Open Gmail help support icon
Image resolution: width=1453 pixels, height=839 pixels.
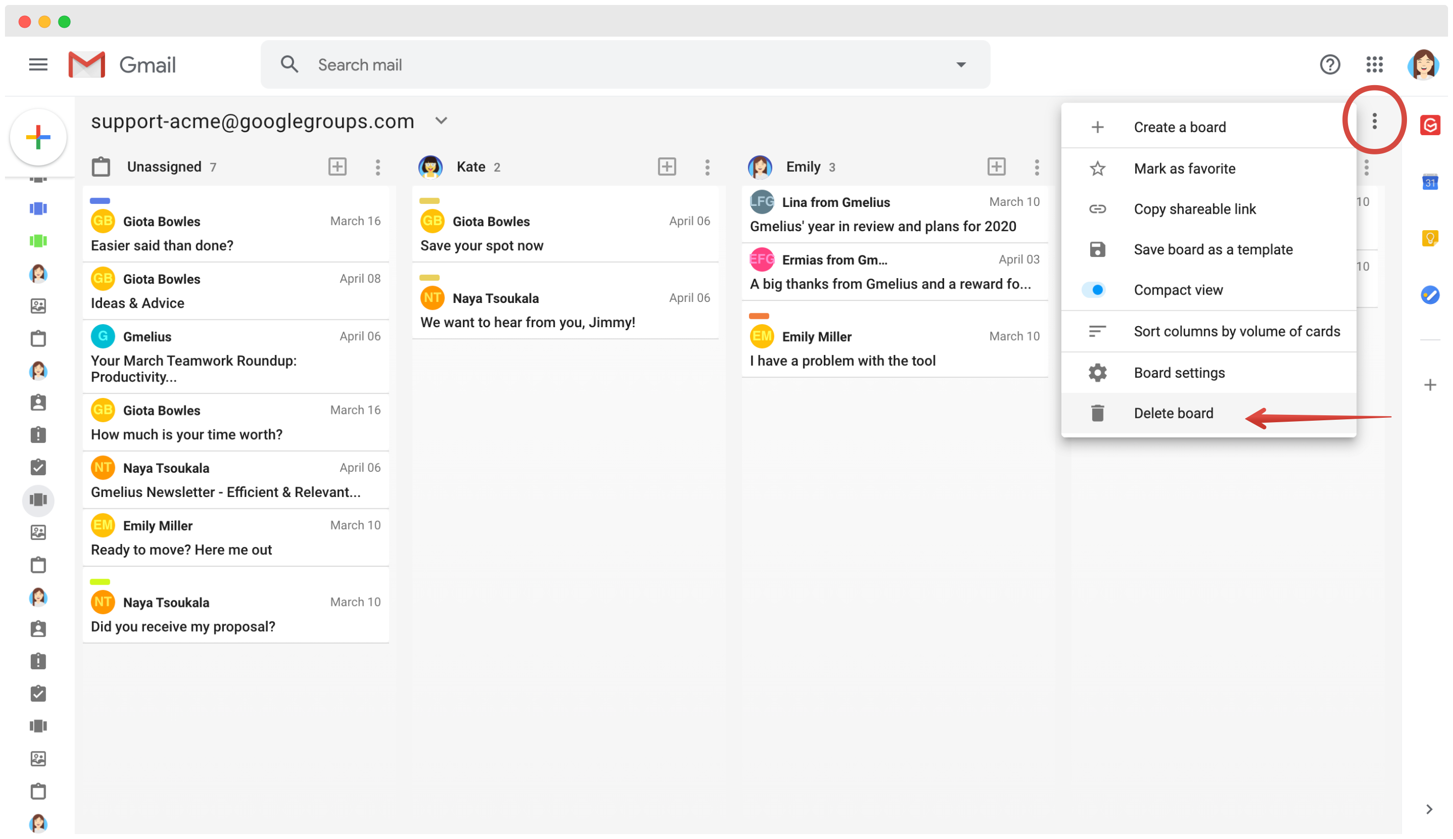pos(1329,64)
